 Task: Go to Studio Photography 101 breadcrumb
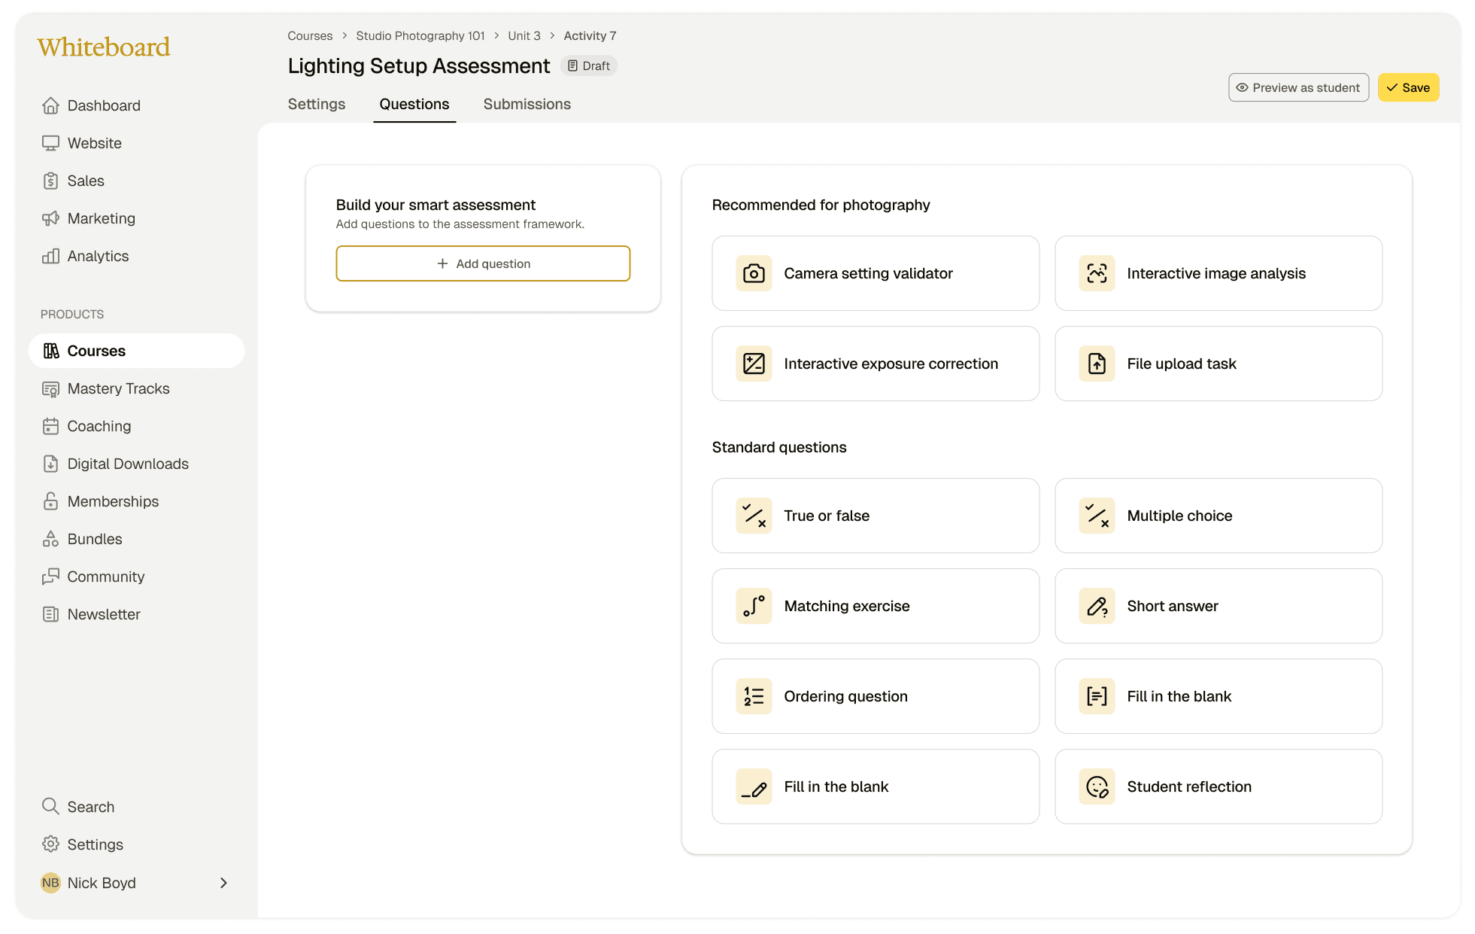click(x=420, y=36)
